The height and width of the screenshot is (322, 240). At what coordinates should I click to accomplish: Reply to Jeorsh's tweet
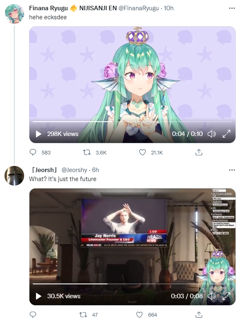pyautogui.click(x=33, y=315)
